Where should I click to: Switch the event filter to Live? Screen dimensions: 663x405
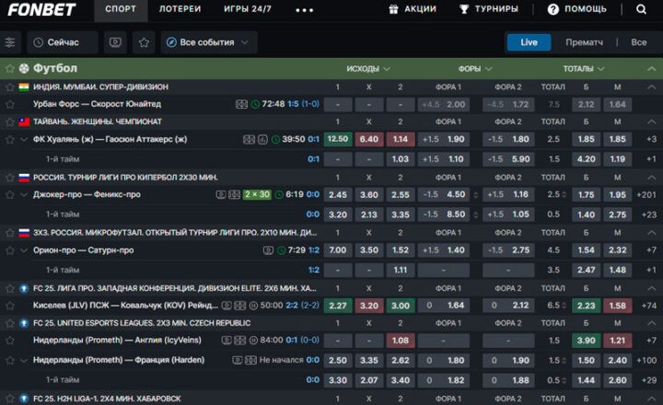point(529,42)
